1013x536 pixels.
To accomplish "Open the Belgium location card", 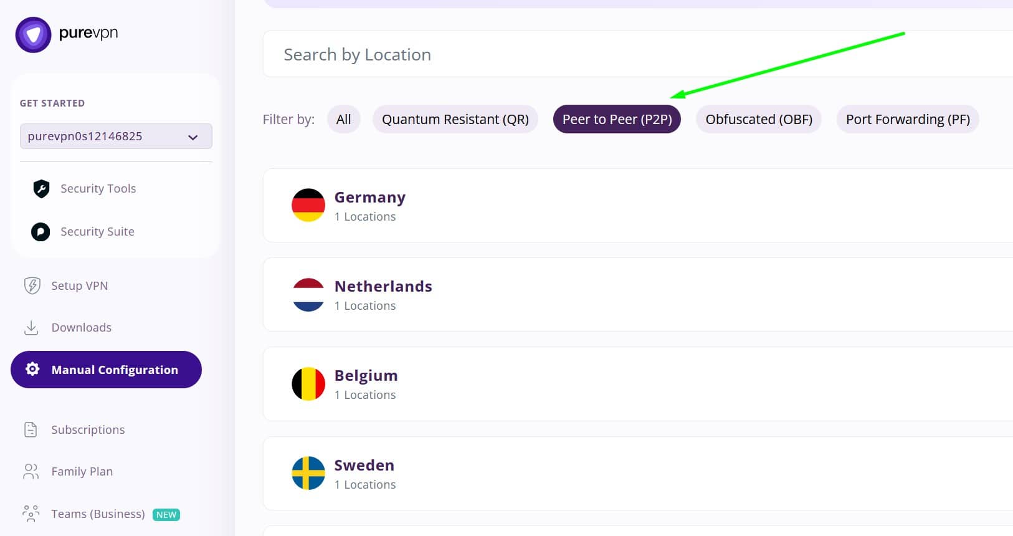I will click(x=638, y=384).
